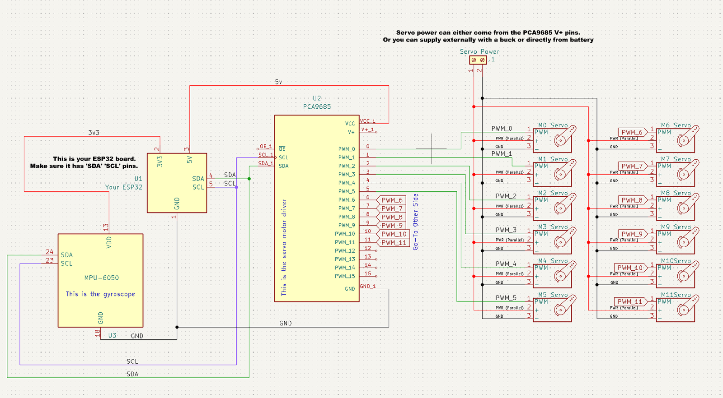Select the M4 Servo motor symbol
The image size is (723, 398).
click(x=555, y=274)
